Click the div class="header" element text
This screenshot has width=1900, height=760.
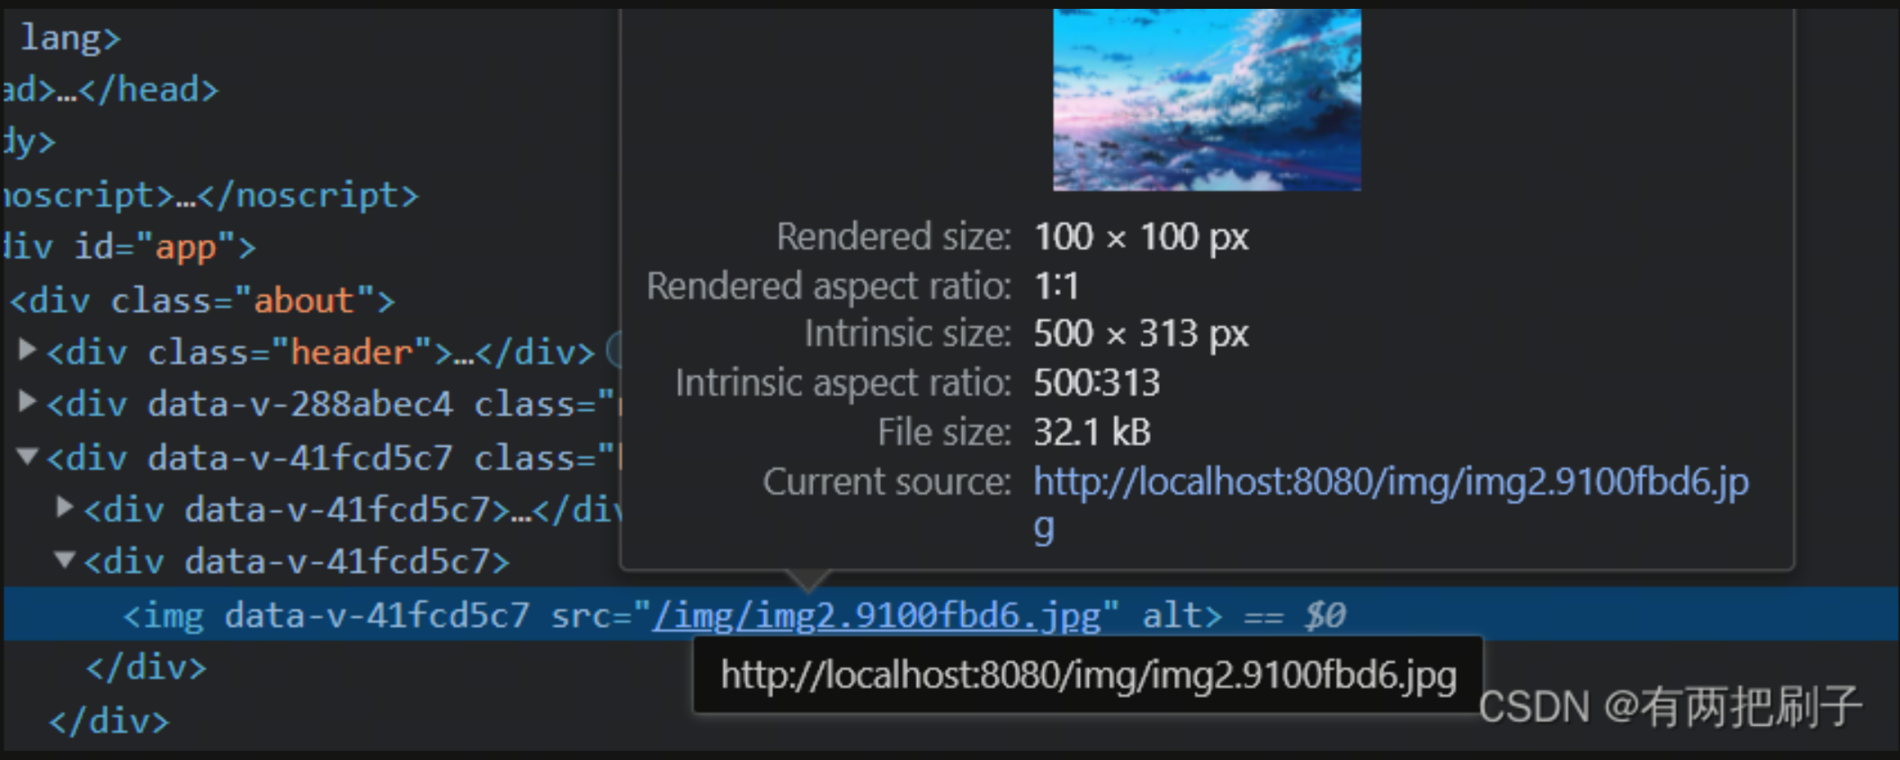321,353
